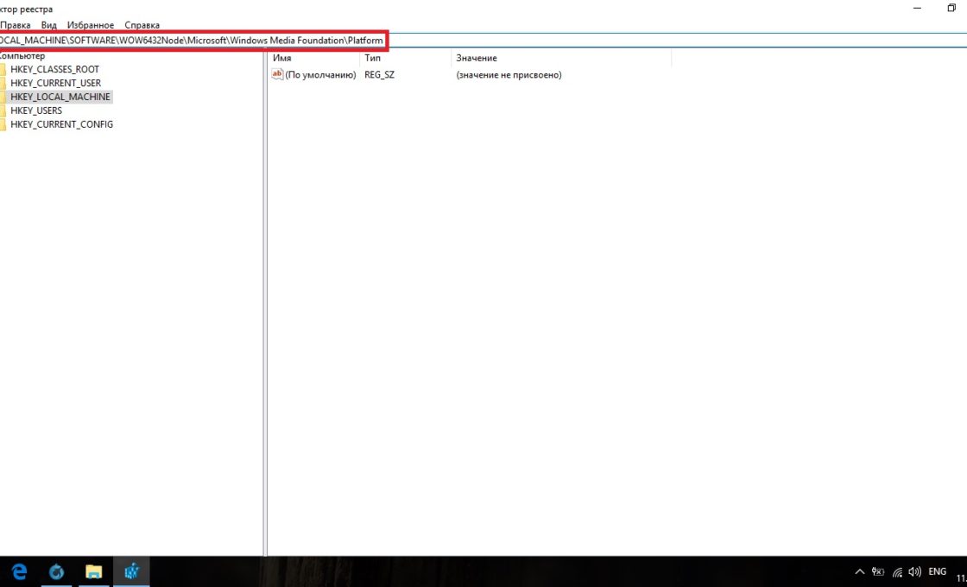The image size is (967, 587).
Task: Select HKEY_USERS in the tree
Action: pos(35,110)
